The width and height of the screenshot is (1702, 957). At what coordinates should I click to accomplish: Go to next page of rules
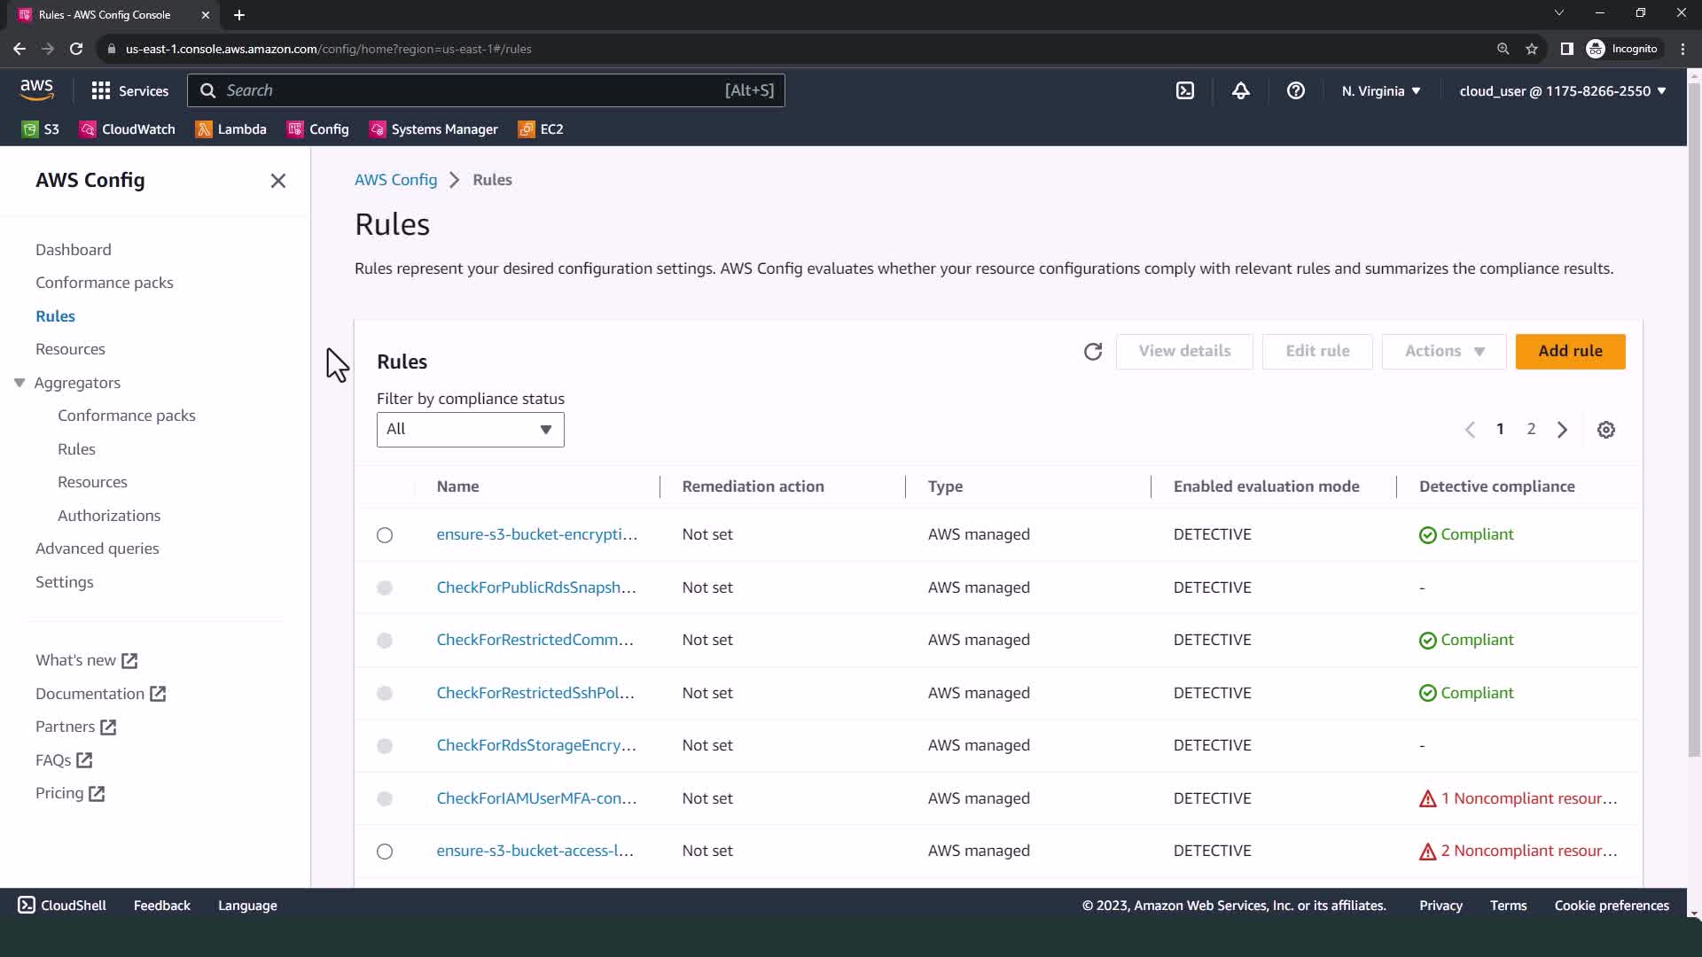click(x=1562, y=430)
